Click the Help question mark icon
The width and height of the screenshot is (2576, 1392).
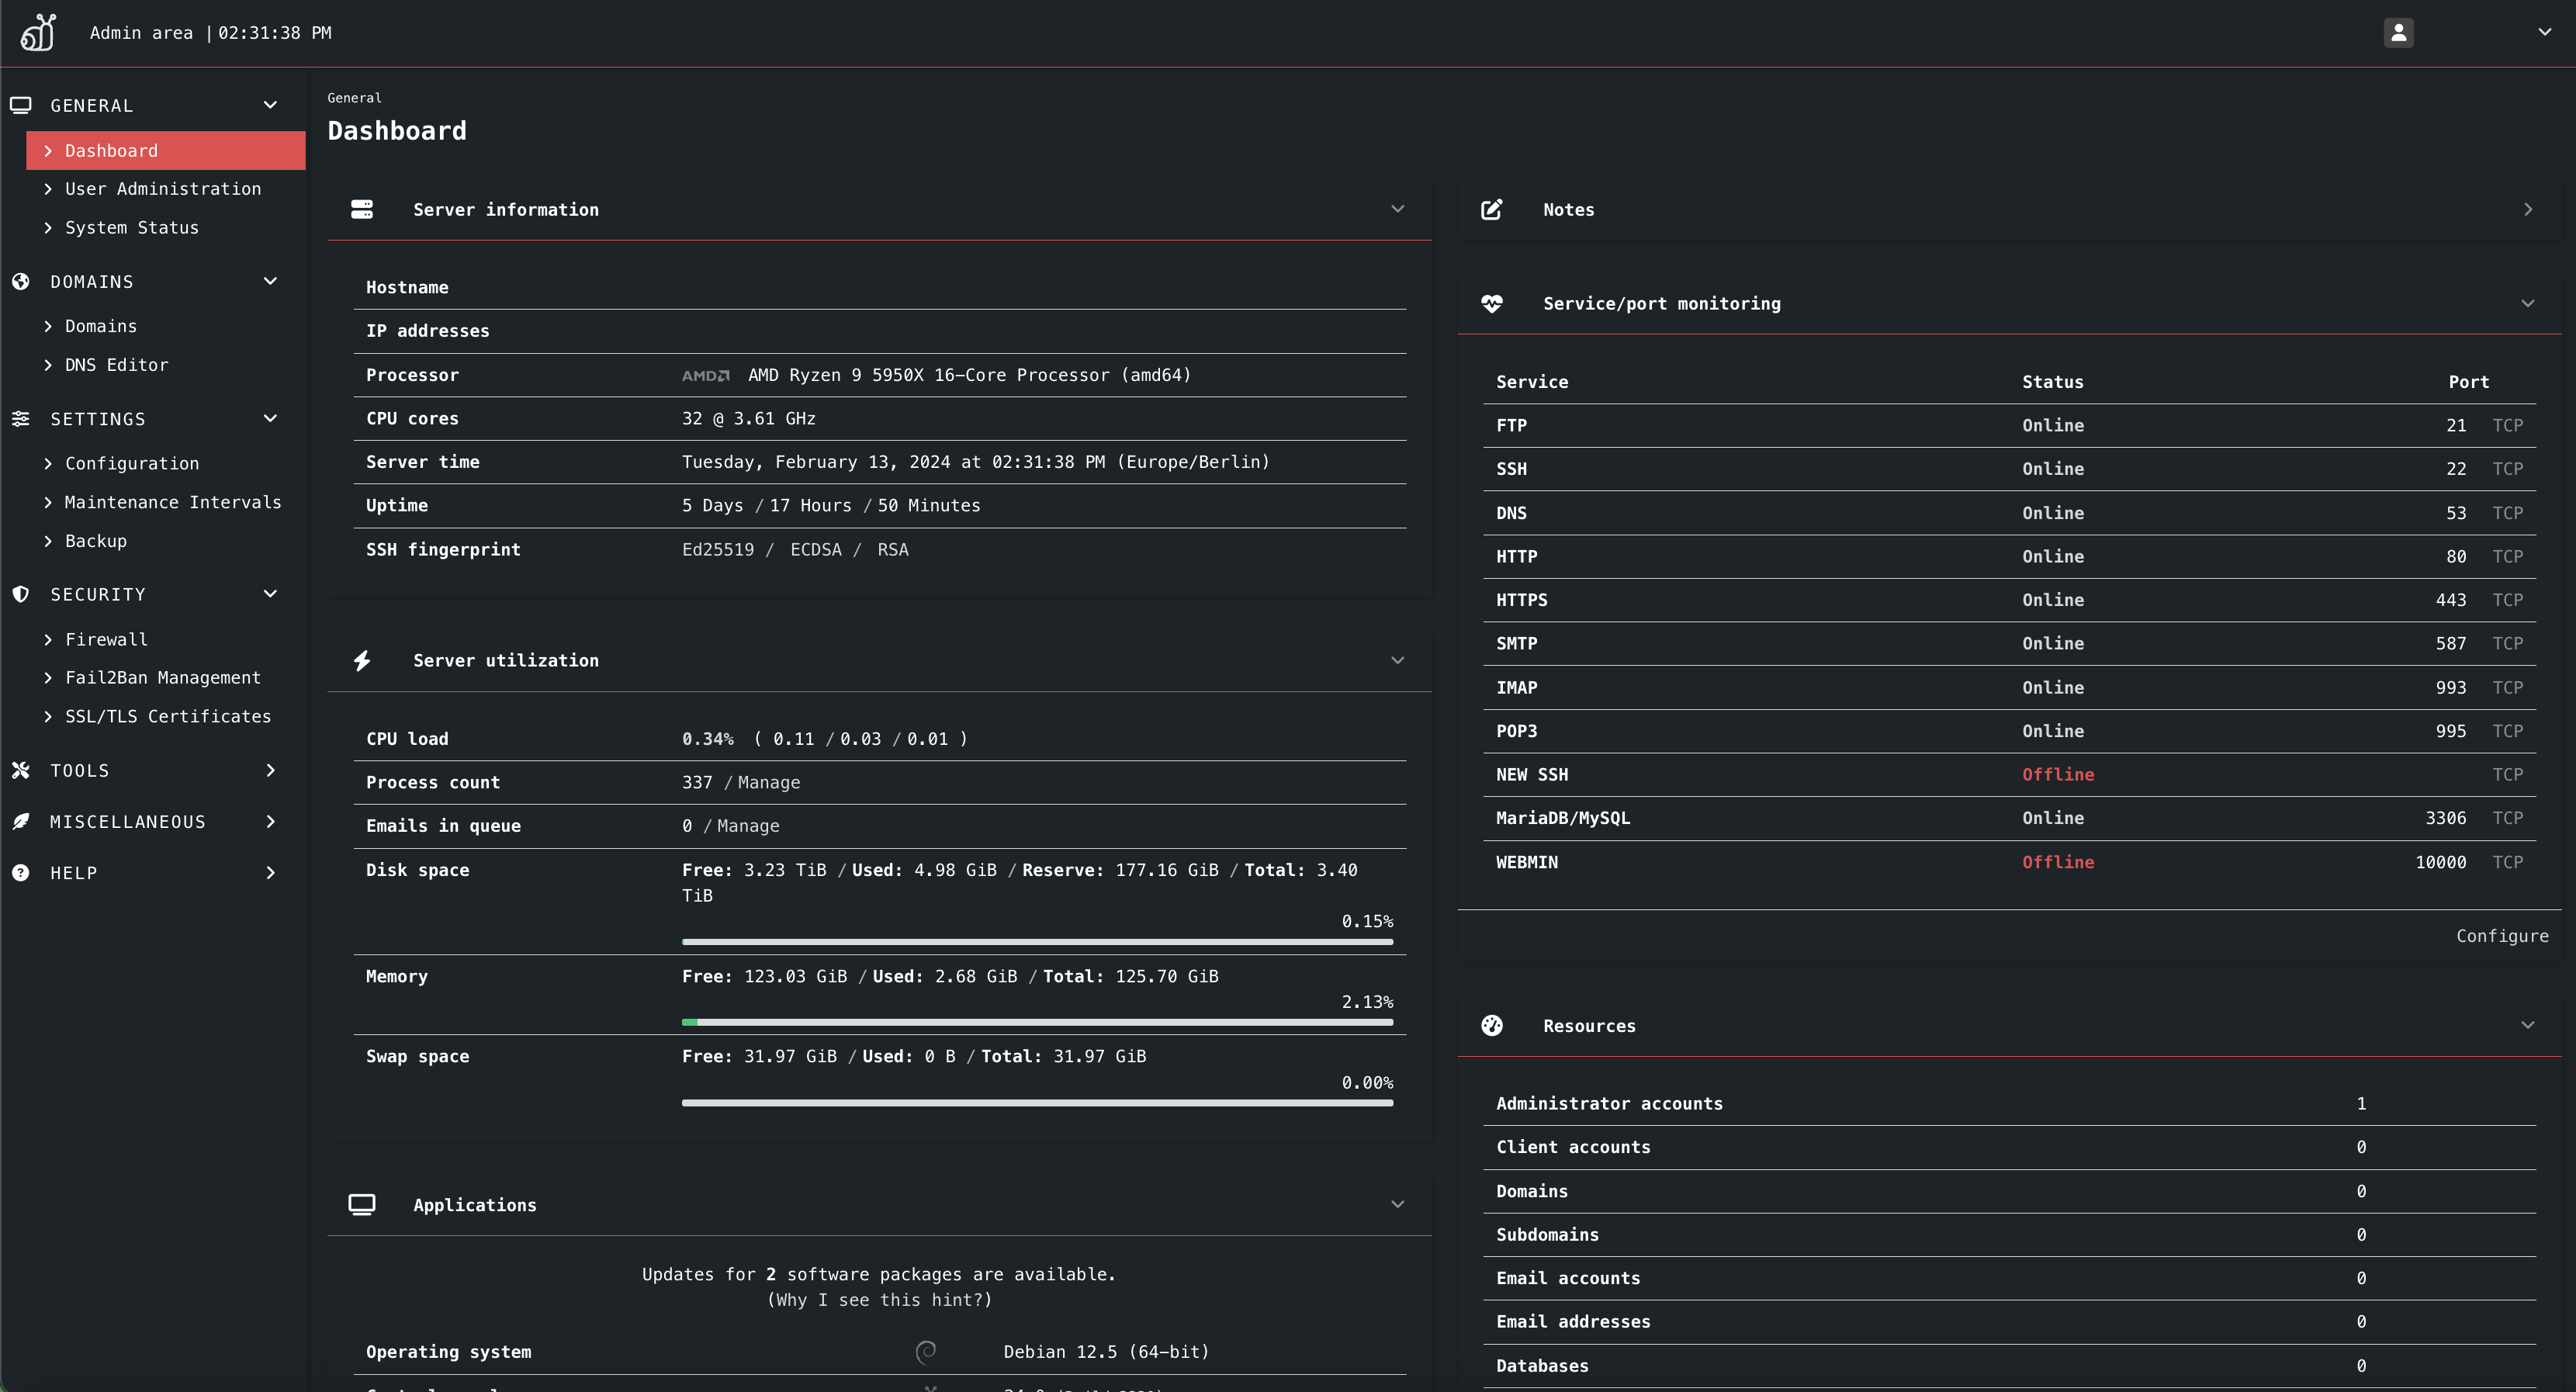tap(21, 872)
